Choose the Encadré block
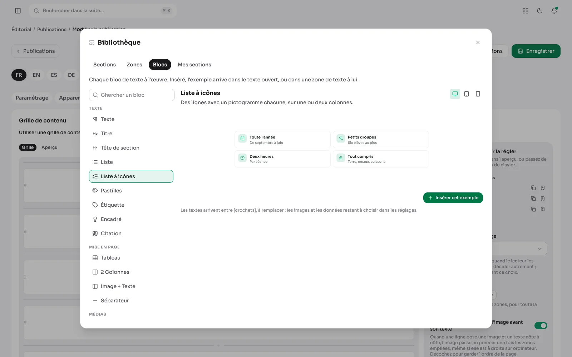Viewport: 572px width, 357px height. [131, 219]
